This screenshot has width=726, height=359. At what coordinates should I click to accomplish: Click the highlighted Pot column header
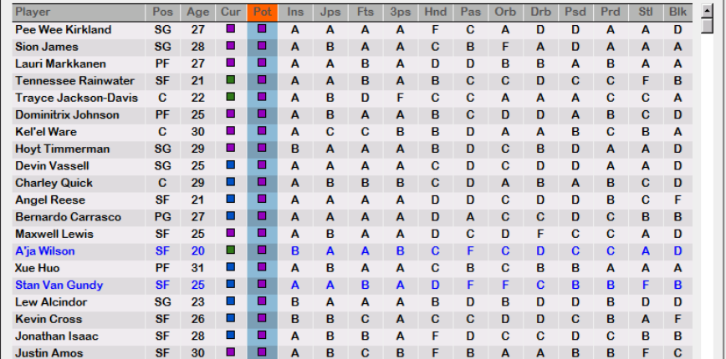[262, 13]
